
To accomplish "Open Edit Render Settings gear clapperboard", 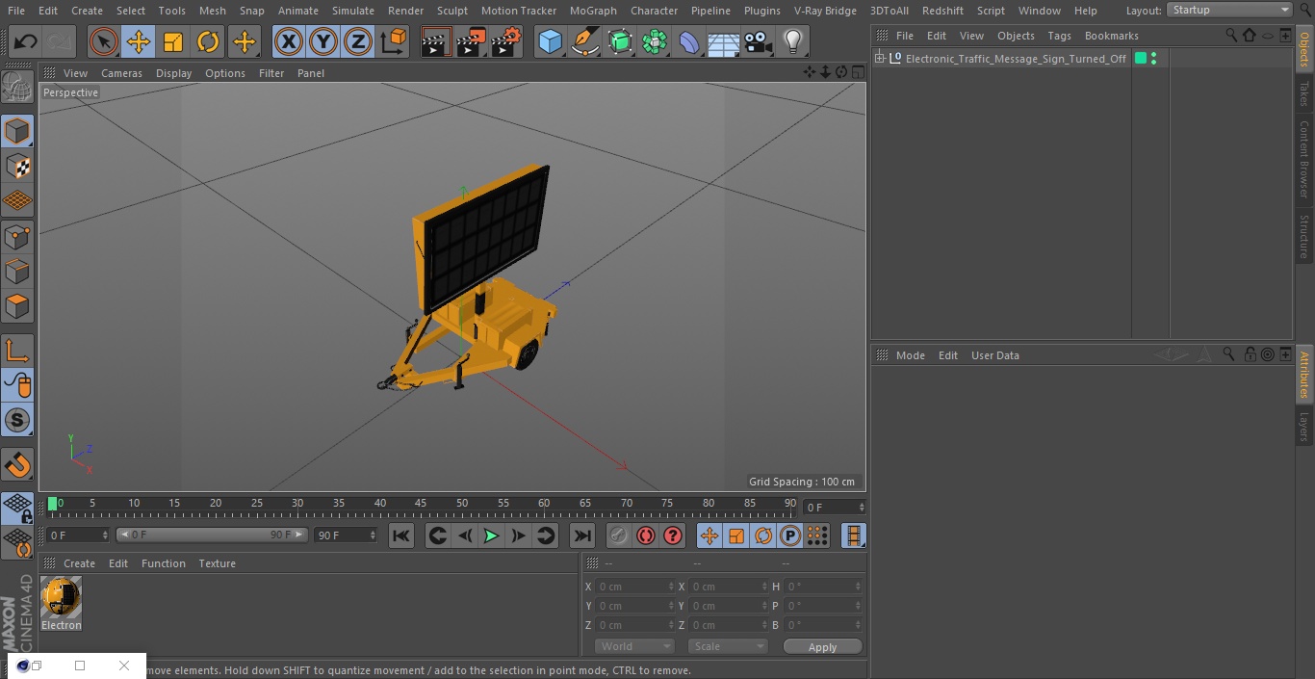I will pyautogui.click(x=506, y=42).
